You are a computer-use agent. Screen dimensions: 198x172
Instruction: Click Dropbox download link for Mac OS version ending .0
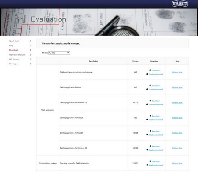tap(156, 120)
